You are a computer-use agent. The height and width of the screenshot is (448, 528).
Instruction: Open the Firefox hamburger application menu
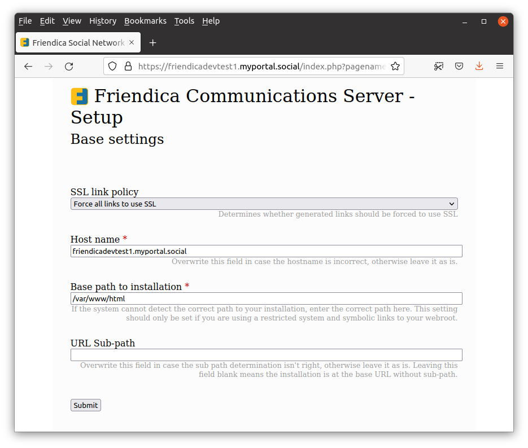click(499, 67)
